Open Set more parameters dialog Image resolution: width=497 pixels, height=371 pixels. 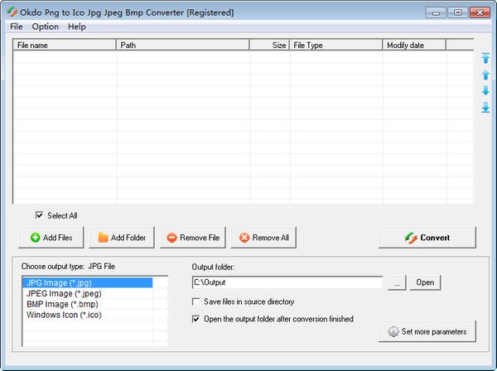tap(427, 332)
